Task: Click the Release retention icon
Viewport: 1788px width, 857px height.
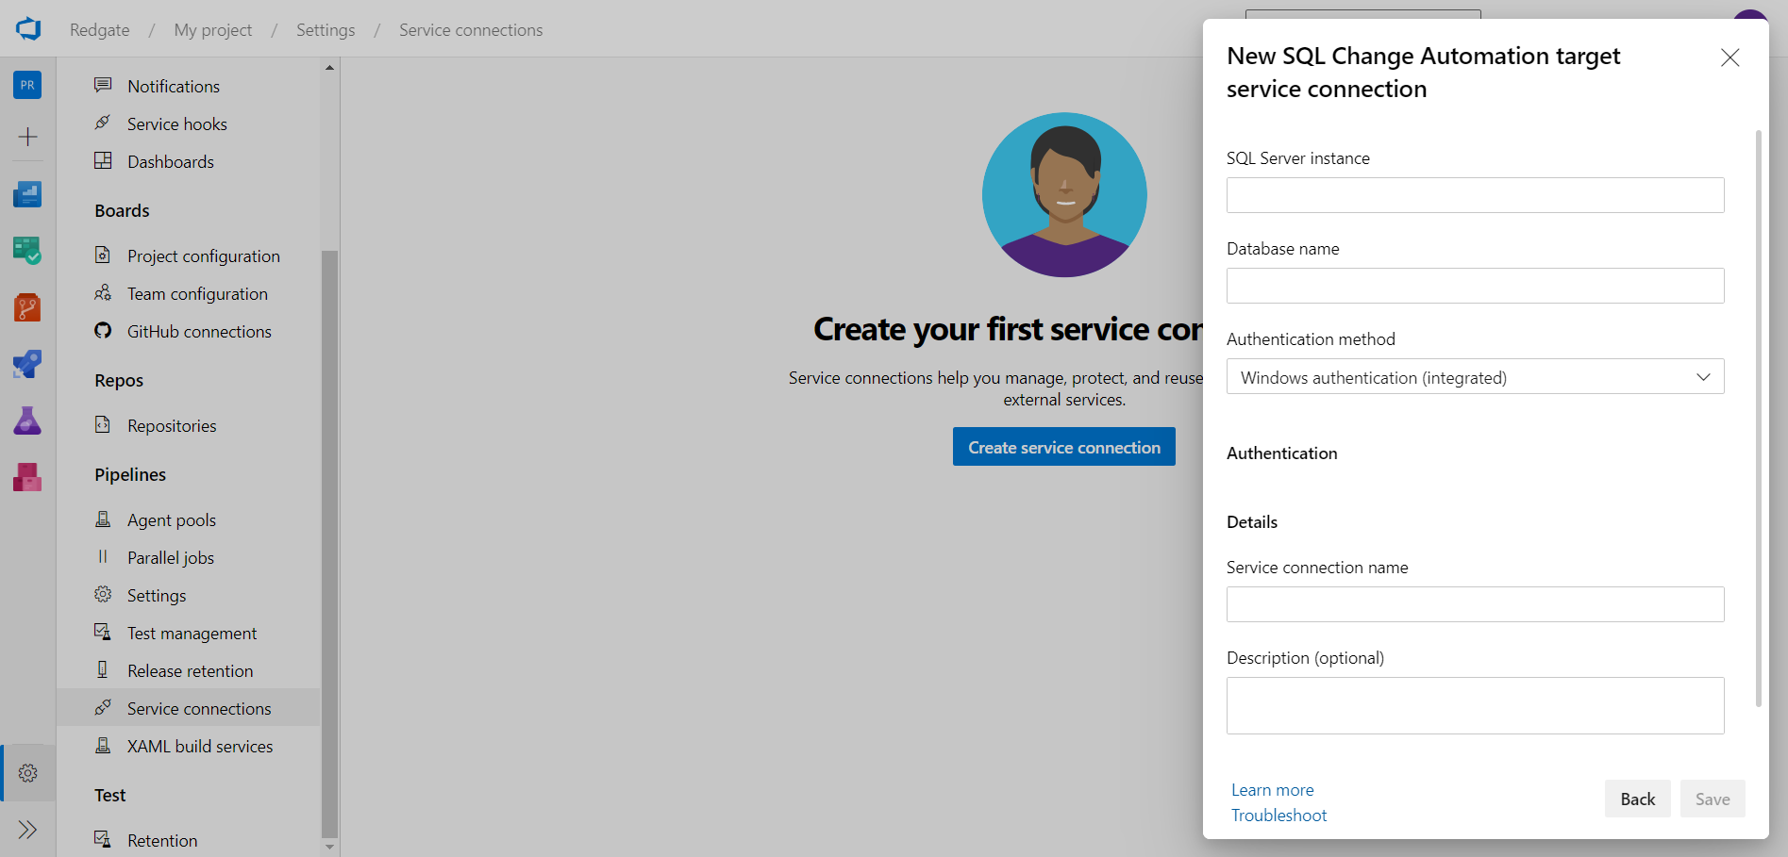Action: coord(103,670)
